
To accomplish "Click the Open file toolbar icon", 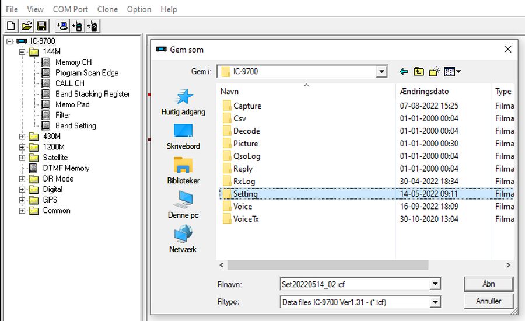I will pyautogui.click(x=26, y=26).
